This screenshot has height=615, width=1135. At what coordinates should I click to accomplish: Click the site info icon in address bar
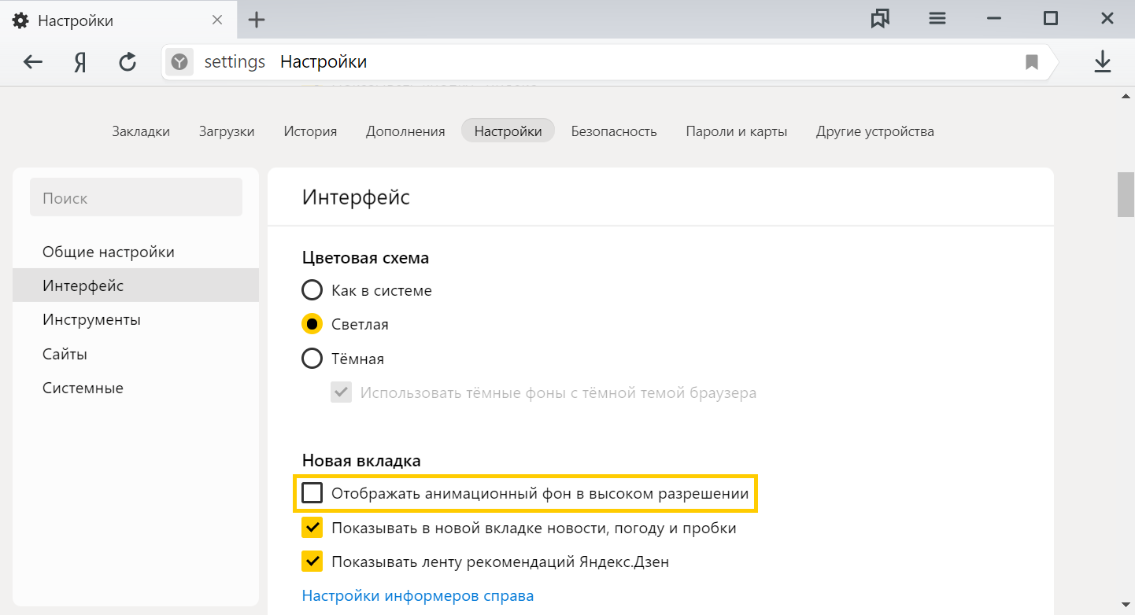[x=180, y=62]
